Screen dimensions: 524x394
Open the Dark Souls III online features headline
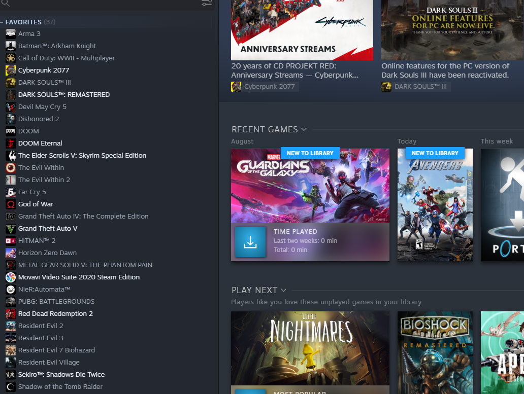point(445,70)
